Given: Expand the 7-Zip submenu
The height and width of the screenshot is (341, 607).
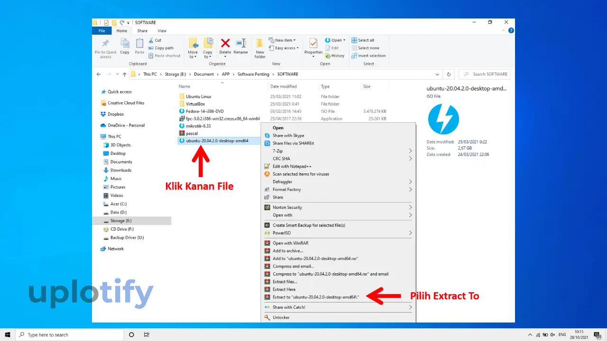Looking at the screenshot, I should point(339,151).
